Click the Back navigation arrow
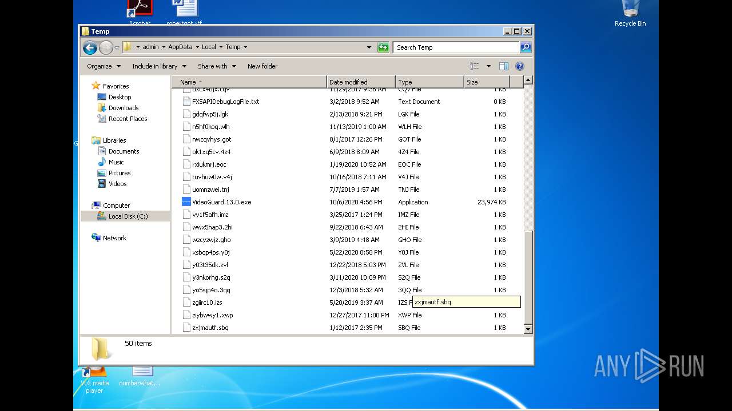This screenshot has width=732, height=411. point(90,47)
